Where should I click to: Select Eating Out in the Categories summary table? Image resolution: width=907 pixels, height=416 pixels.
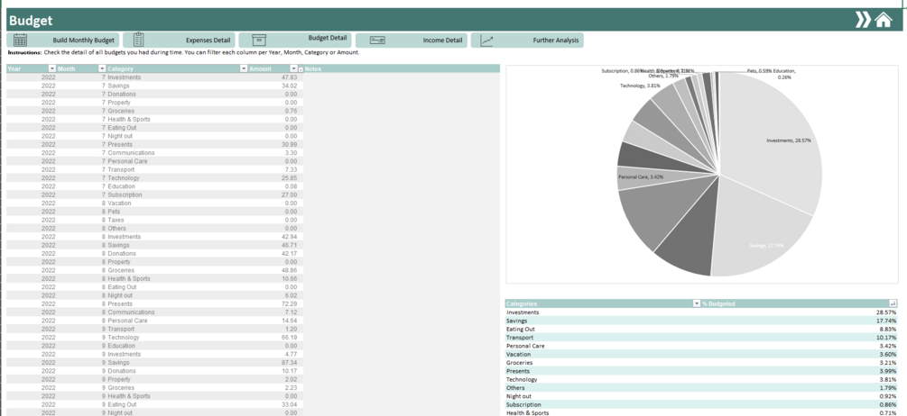[x=603, y=329]
